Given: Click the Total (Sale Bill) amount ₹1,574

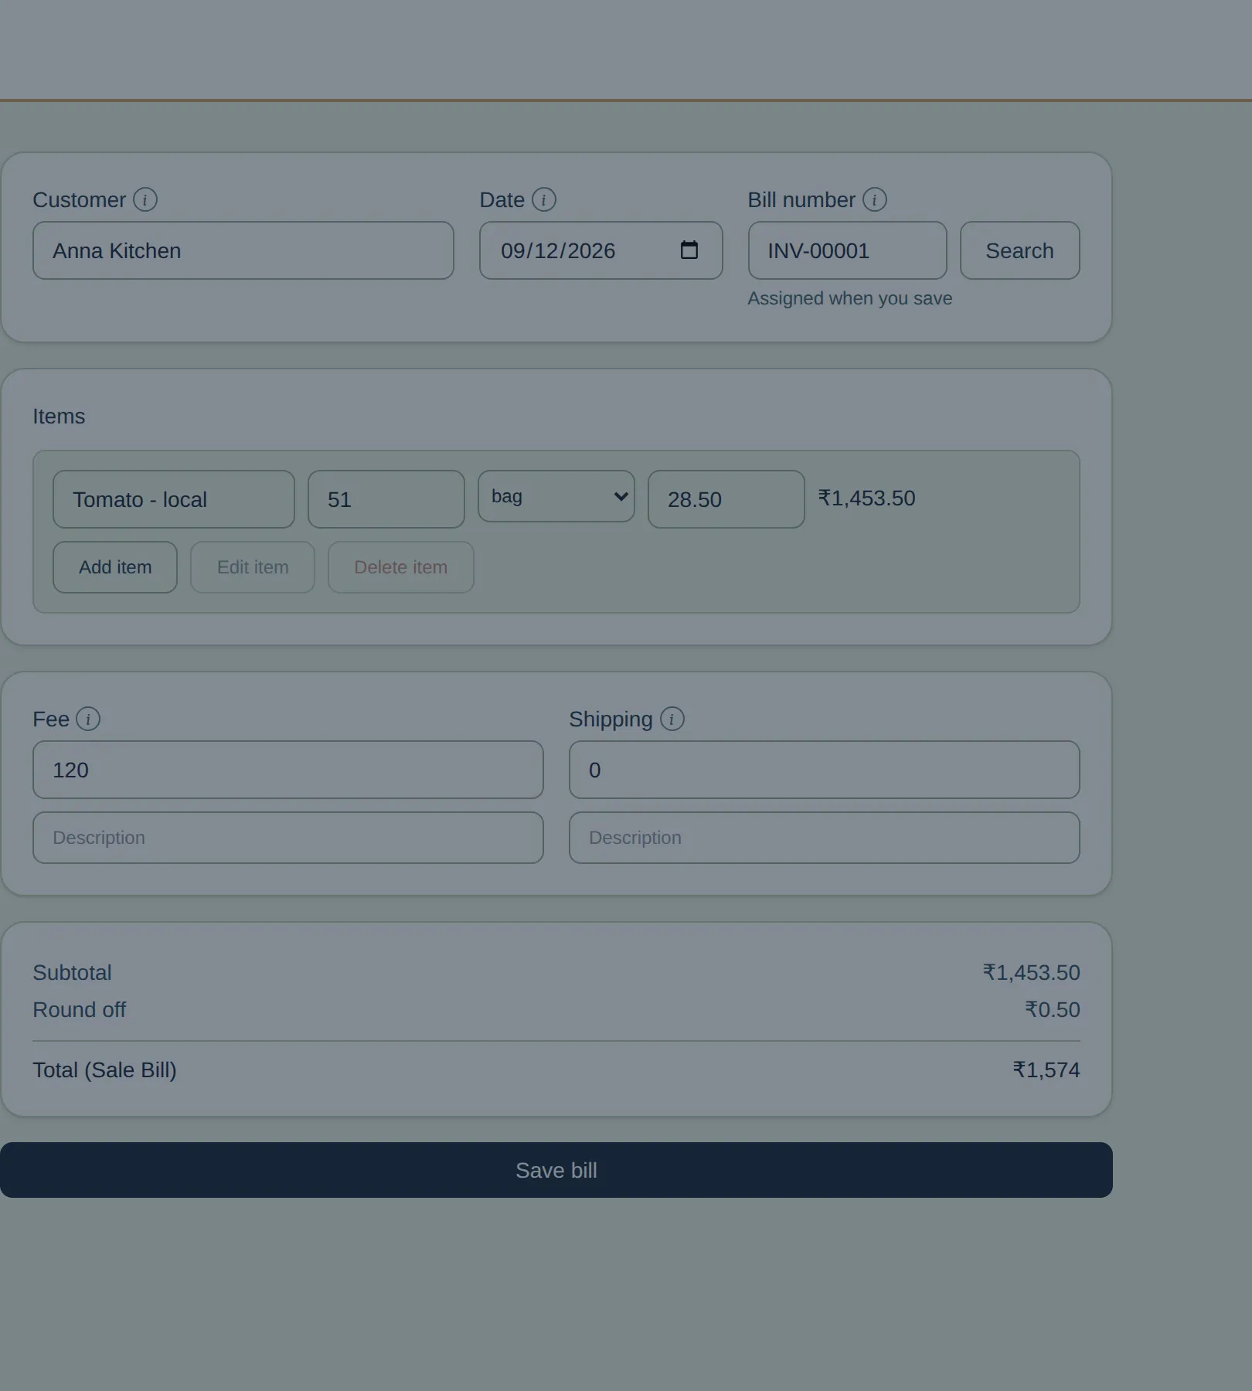Looking at the screenshot, I should pos(1046,1070).
